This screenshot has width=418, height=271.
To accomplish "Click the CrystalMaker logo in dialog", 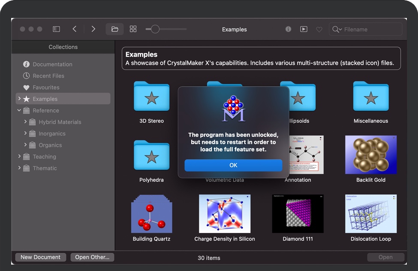I will tap(234, 109).
